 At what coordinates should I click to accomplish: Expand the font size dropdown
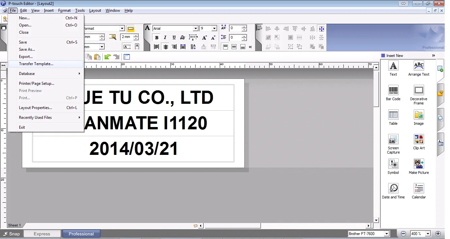click(x=214, y=28)
